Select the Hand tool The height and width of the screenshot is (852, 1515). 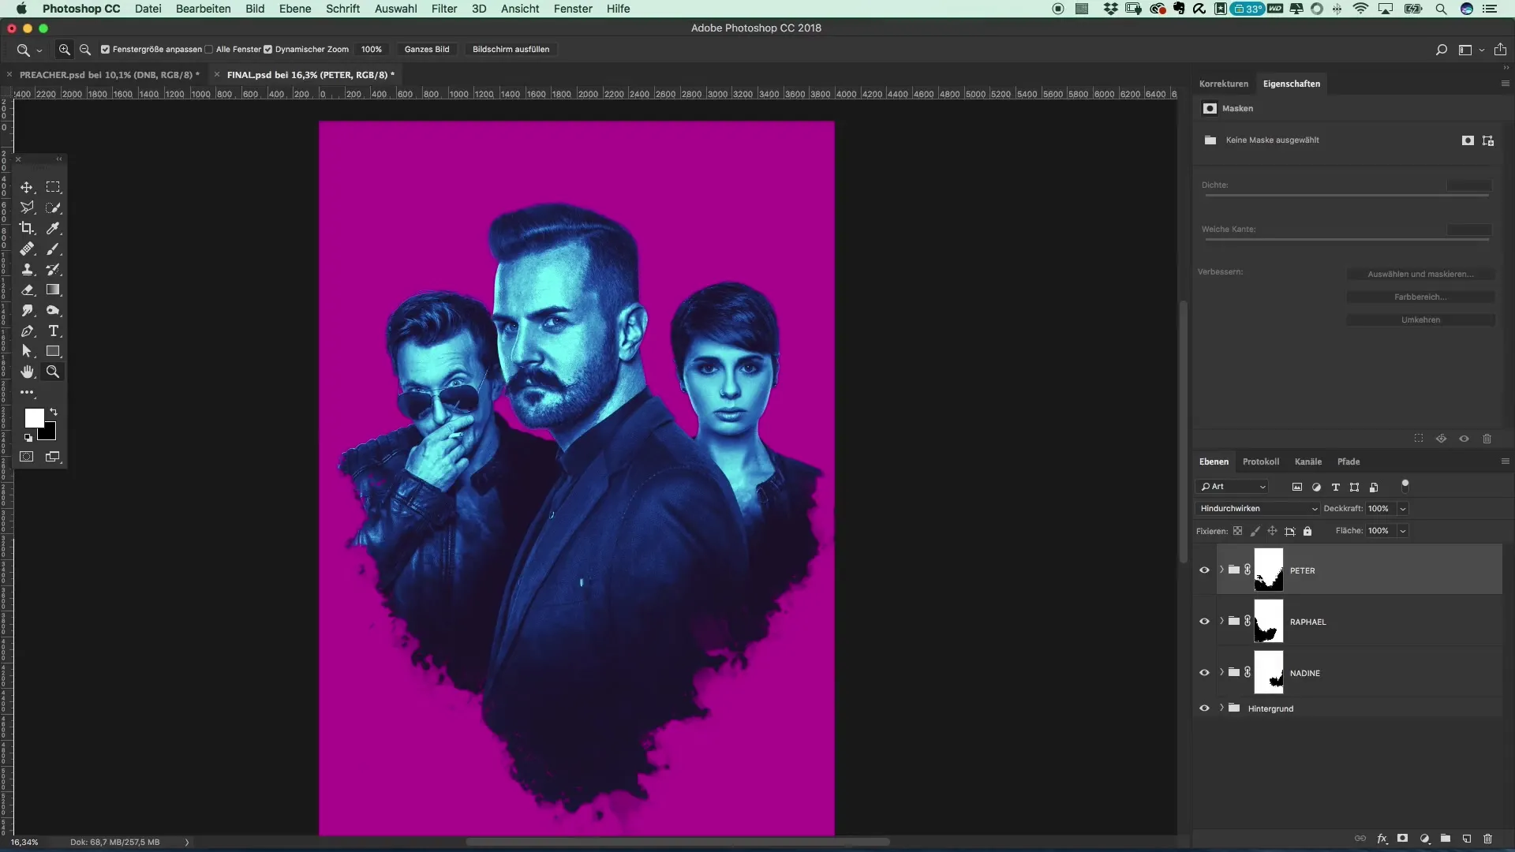click(x=27, y=372)
